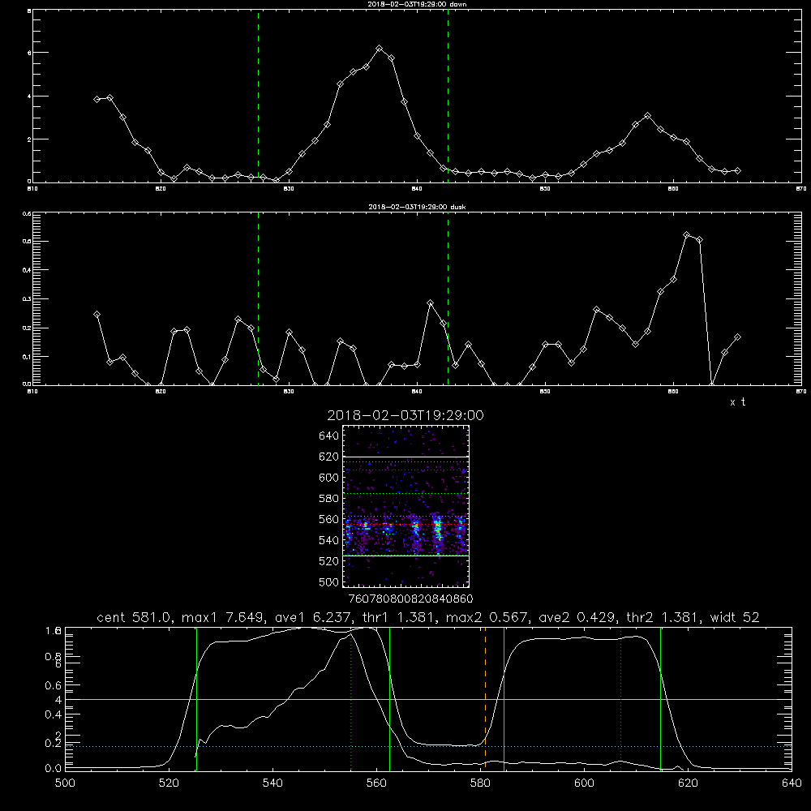Viewport: 811px width, 811px height.
Task: Click 'max1 7.649' in the stats line
Action: coord(221,617)
